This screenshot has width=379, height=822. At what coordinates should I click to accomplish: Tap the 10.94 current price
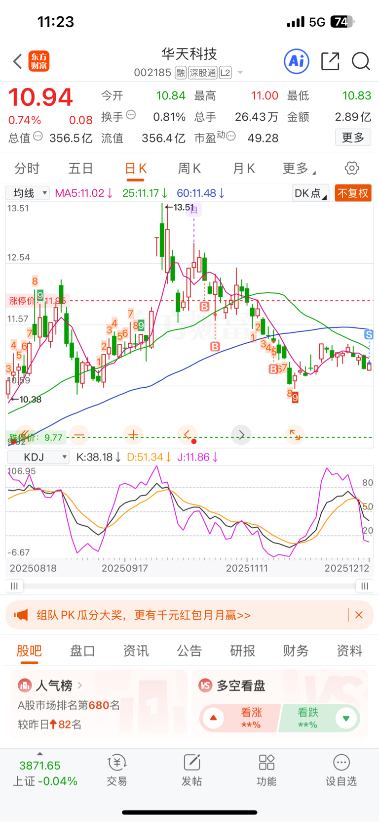[x=40, y=97]
